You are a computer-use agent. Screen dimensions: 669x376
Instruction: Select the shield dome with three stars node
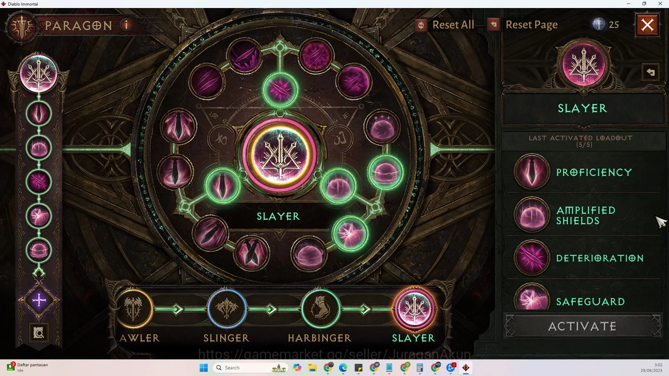click(382, 127)
